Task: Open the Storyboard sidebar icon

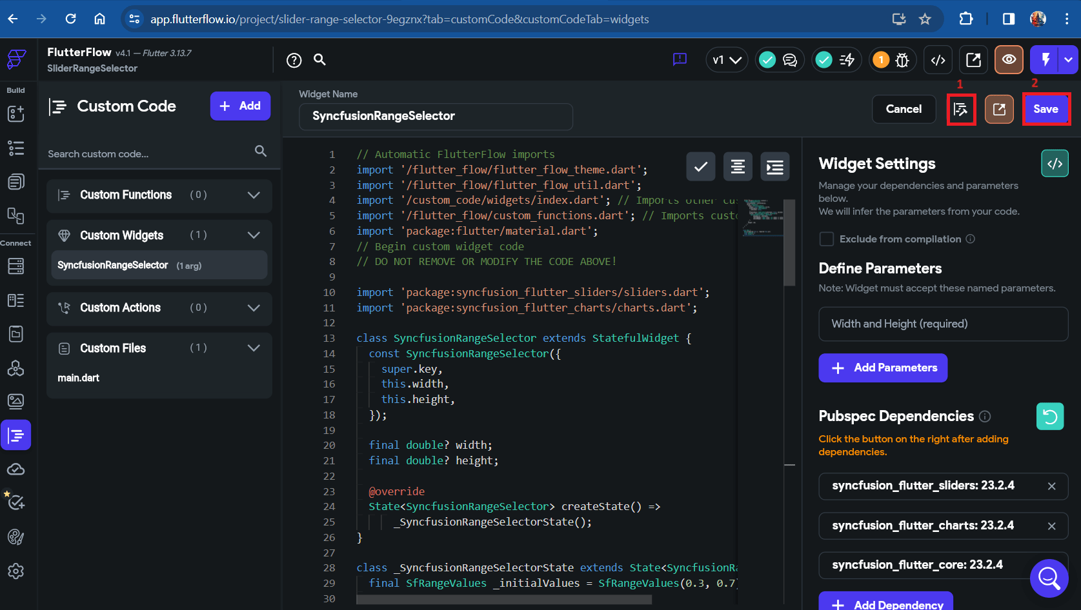Action: [x=15, y=182]
